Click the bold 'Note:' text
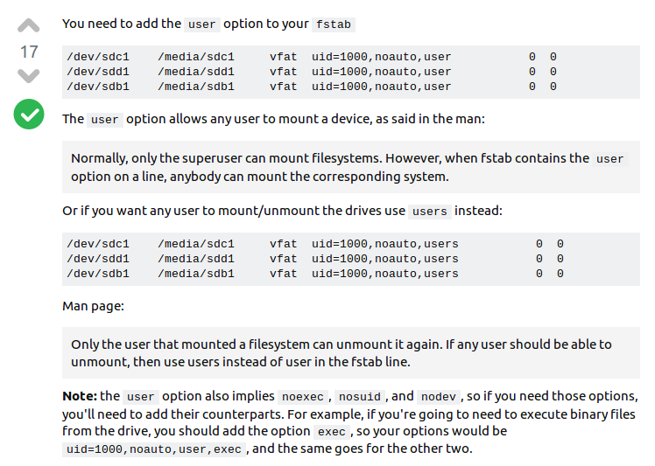655x466 pixels. [x=80, y=396]
